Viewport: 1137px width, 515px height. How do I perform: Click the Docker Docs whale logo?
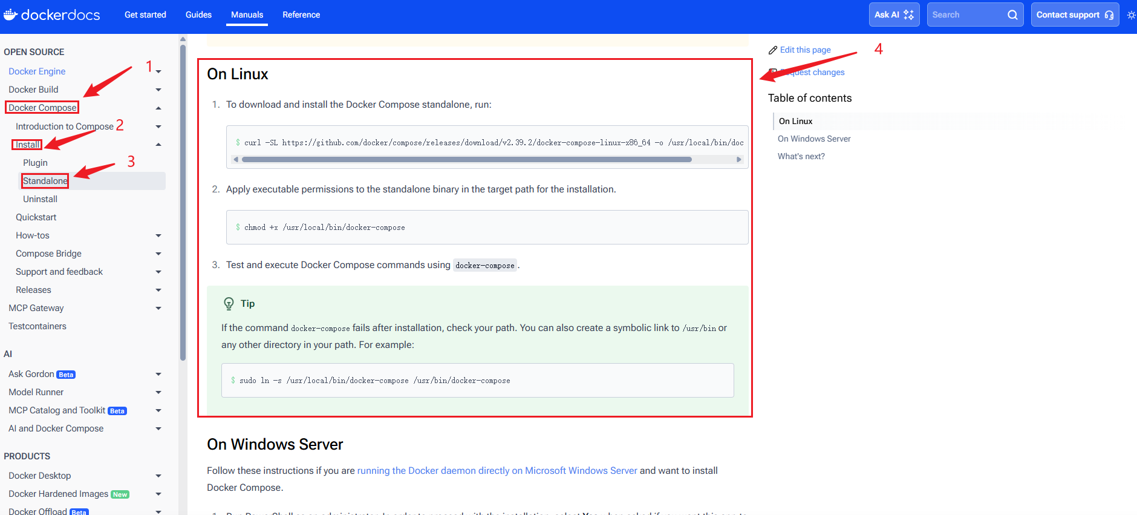click(10, 15)
